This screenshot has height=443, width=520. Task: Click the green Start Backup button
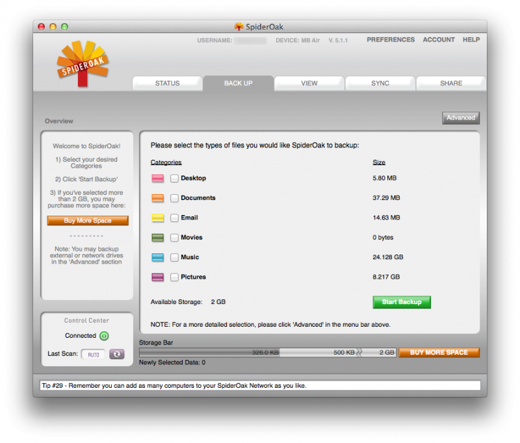pos(402,302)
